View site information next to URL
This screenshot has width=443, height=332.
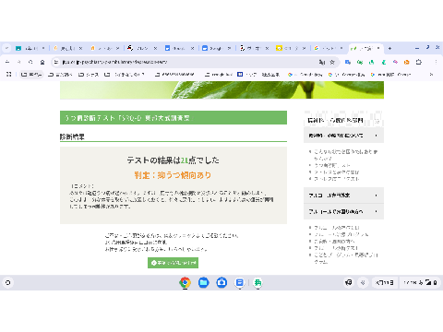(x=56, y=62)
